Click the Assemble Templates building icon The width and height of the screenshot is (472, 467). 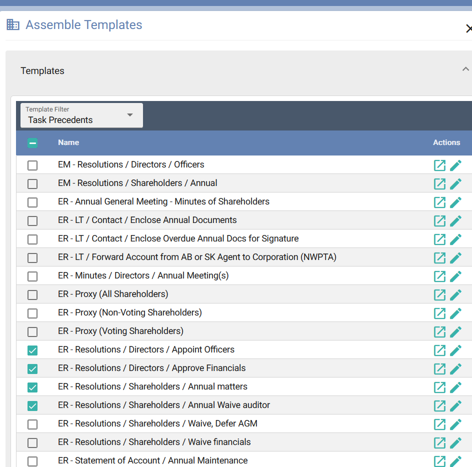(13, 24)
